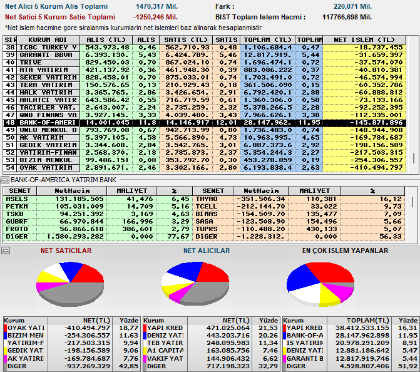Select the TERA YATIRIM row
420x372 pixels.
pyautogui.click(x=205, y=85)
